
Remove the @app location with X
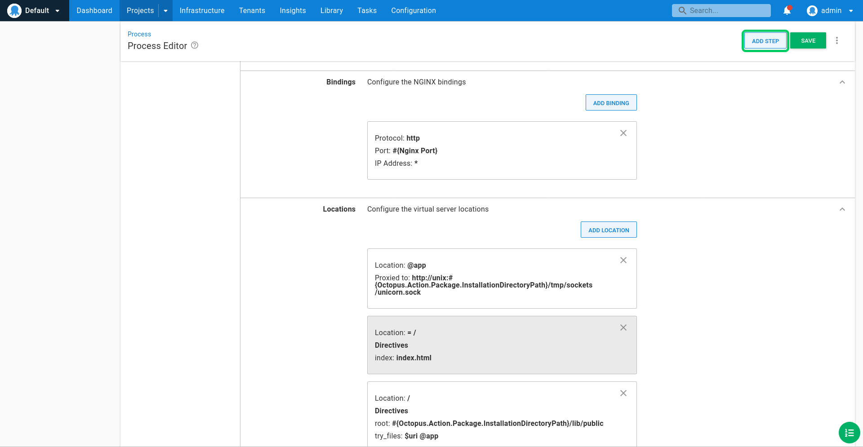click(x=623, y=260)
